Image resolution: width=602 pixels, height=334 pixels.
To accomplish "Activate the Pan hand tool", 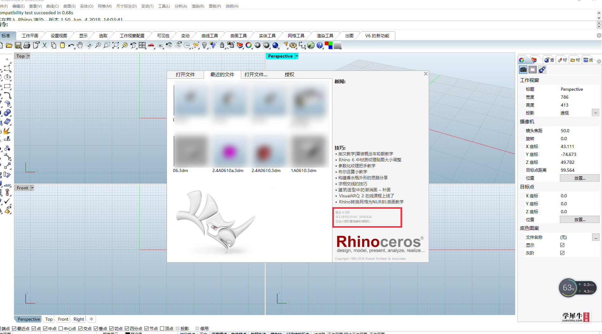I will pyautogui.click(x=80, y=46).
